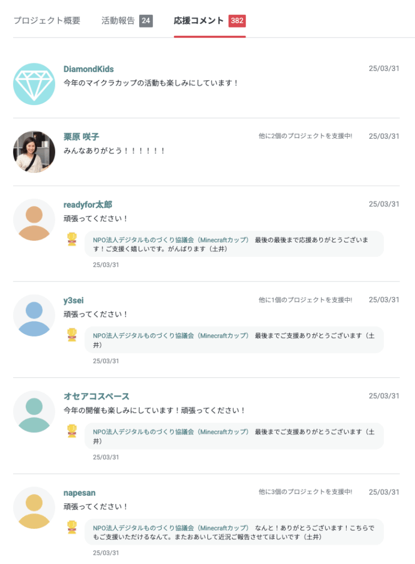Screen dimensions: 415x564
Task: Open the プロジェクト概要 tab
Action: [47, 21]
